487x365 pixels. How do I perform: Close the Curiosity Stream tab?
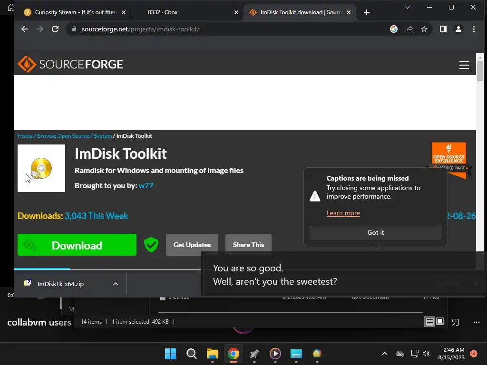pos(124,12)
